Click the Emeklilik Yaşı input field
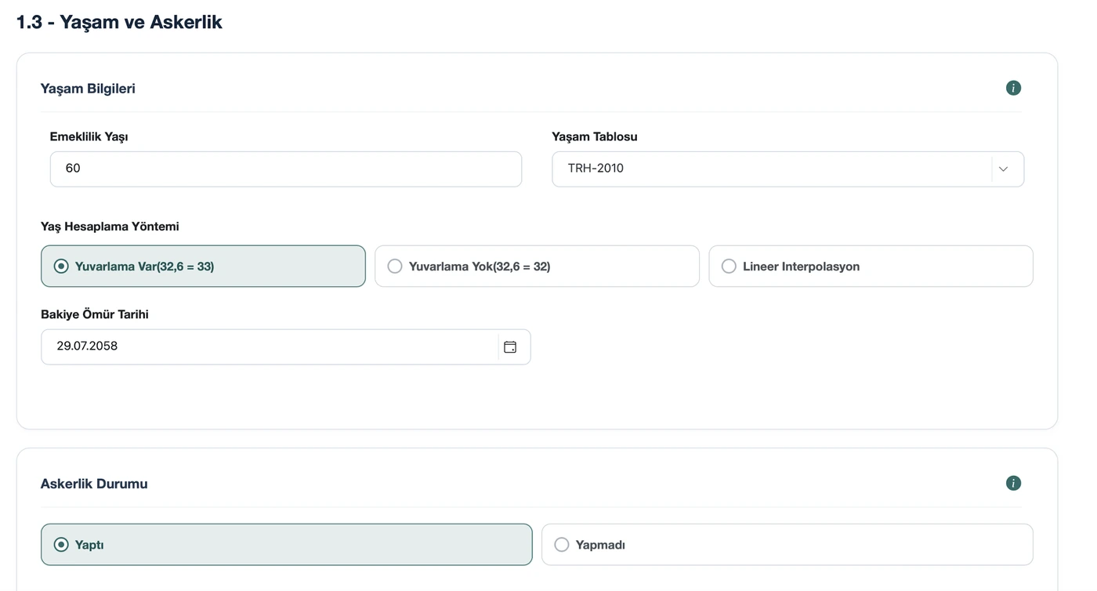Screen dimensions: 1097x591 point(286,169)
